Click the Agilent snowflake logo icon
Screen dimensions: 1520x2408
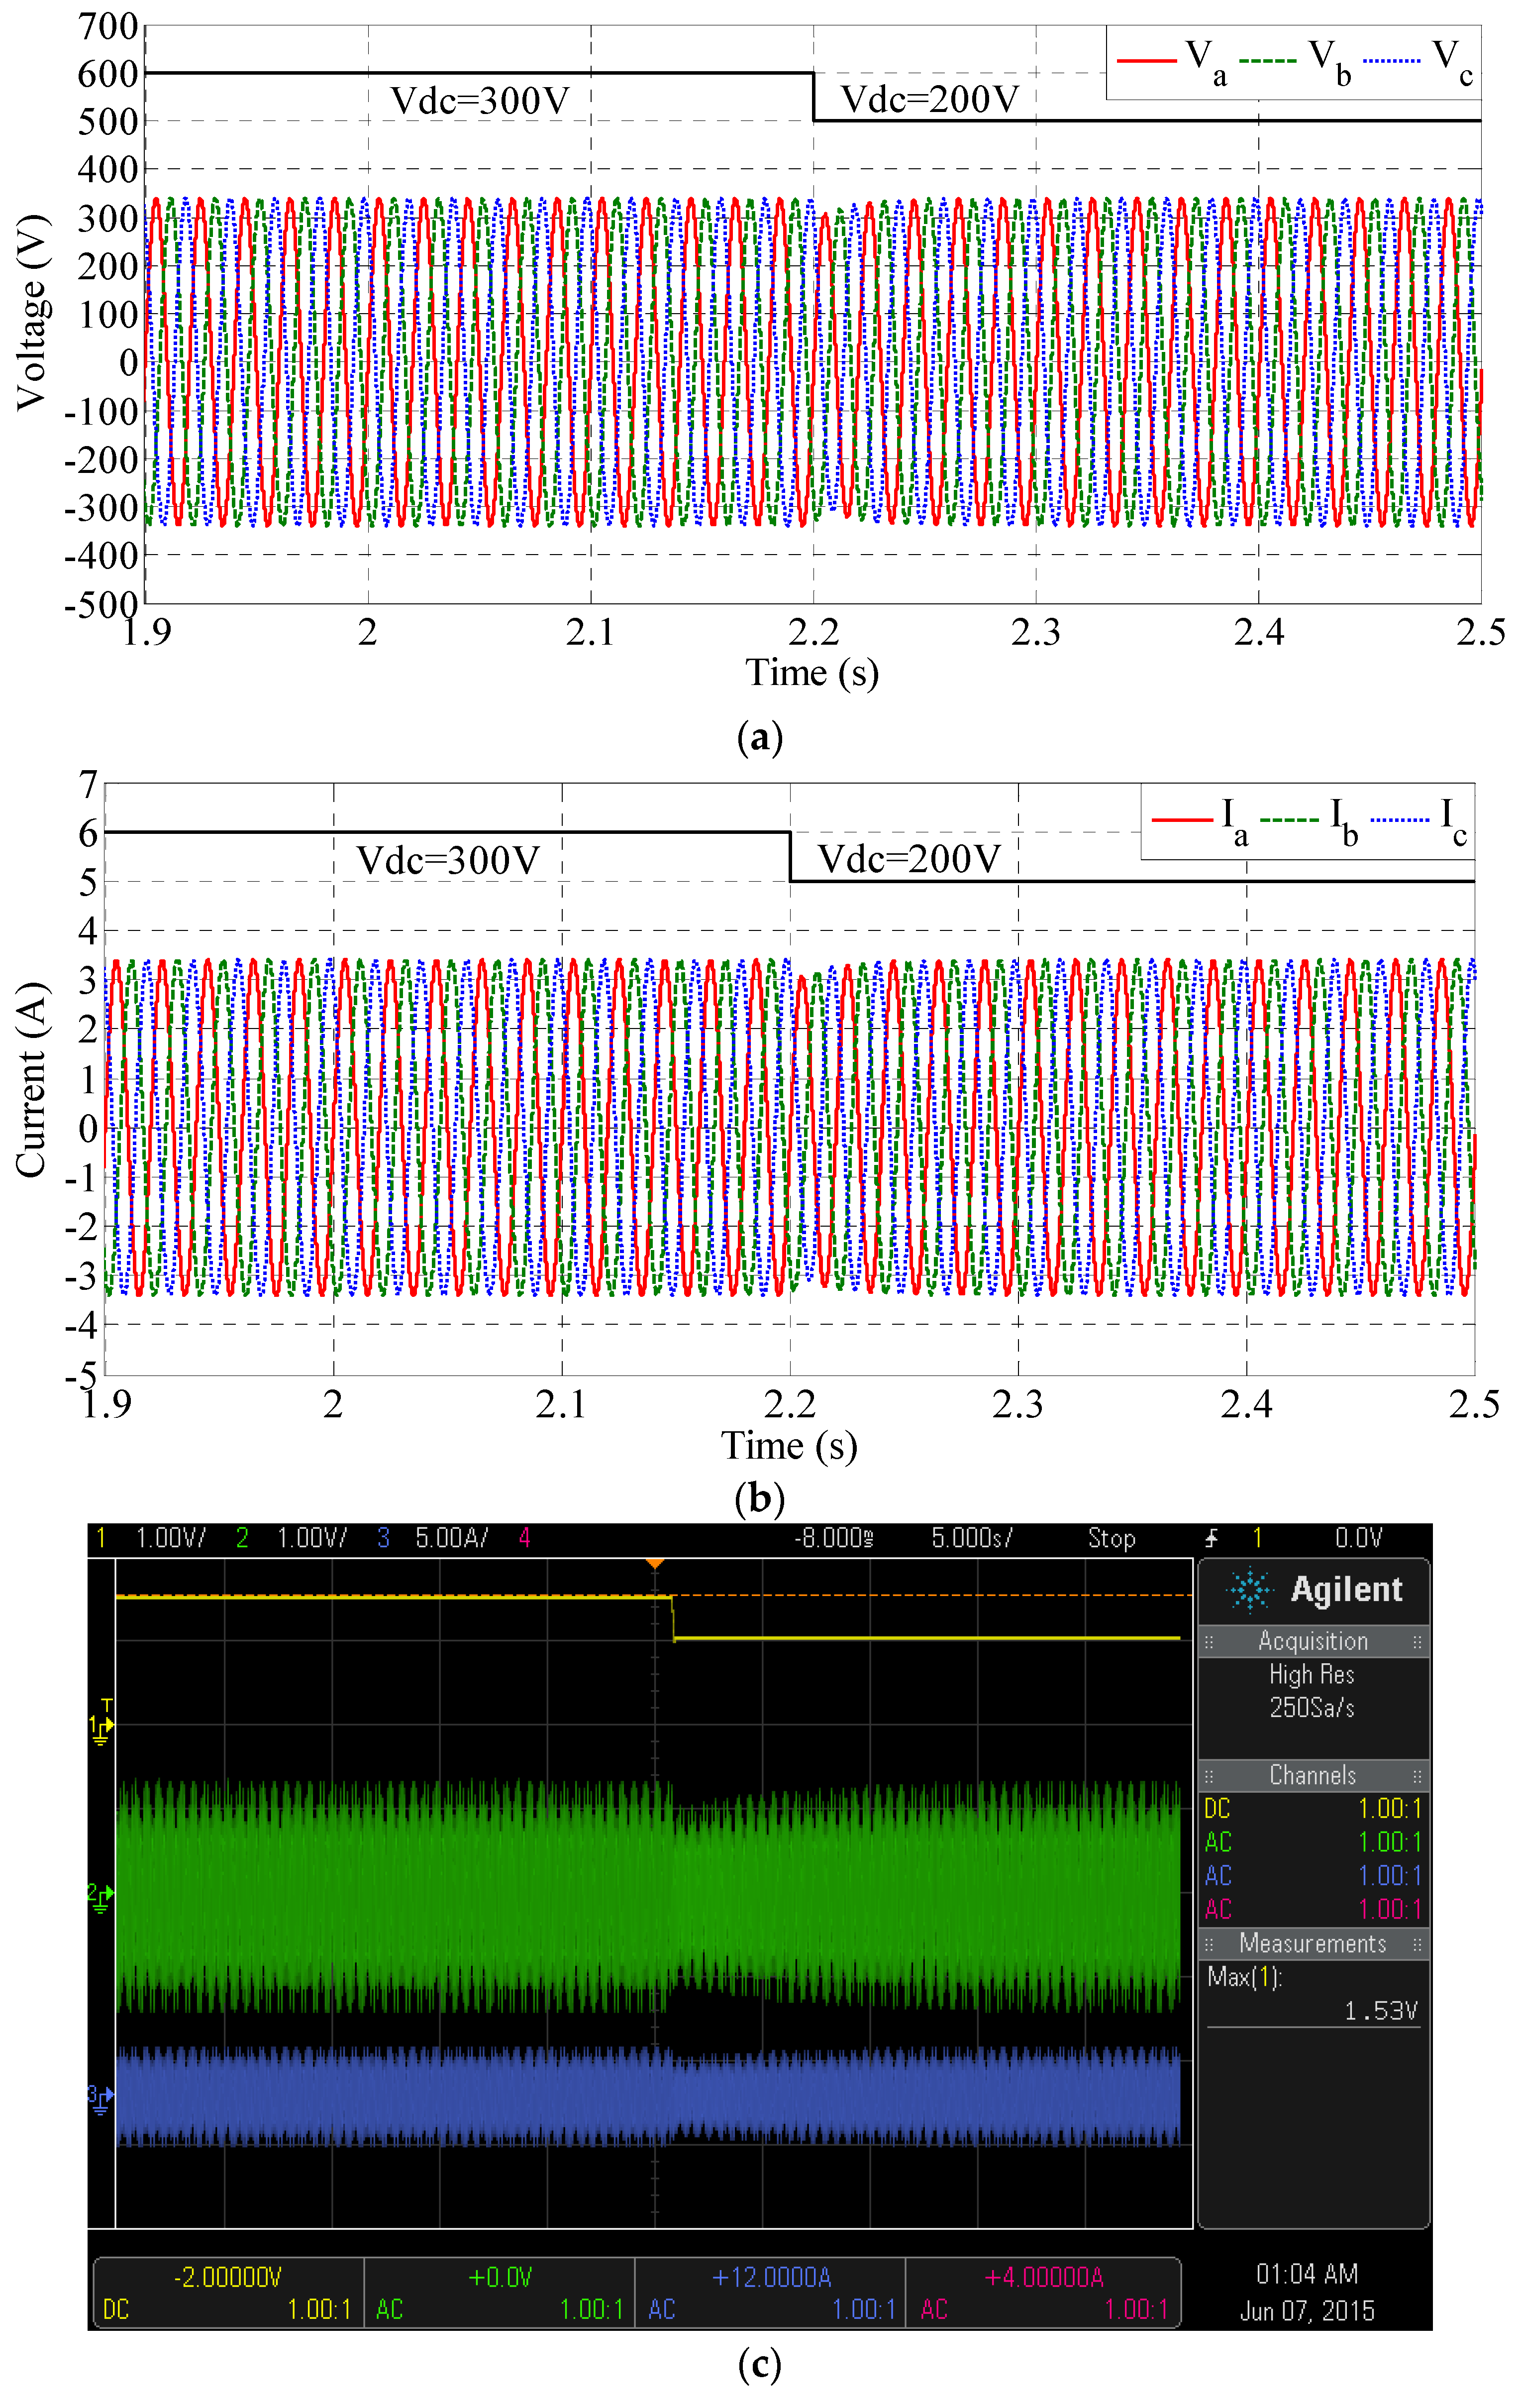point(1249,1590)
